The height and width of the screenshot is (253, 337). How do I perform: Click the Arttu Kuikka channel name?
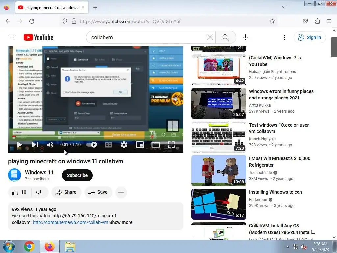(260, 105)
